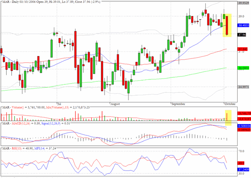Click the September month axis label
This screenshot has width=251, height=178.
click(178, 104)
